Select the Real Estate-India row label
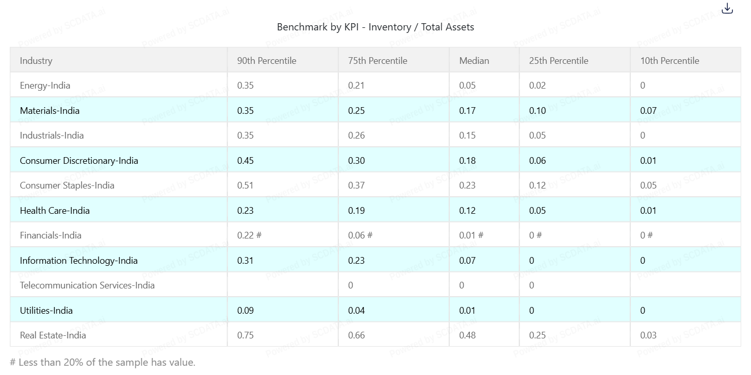Image resolution: width=751 pixels, height=375 pixels. tap(53, 335)
